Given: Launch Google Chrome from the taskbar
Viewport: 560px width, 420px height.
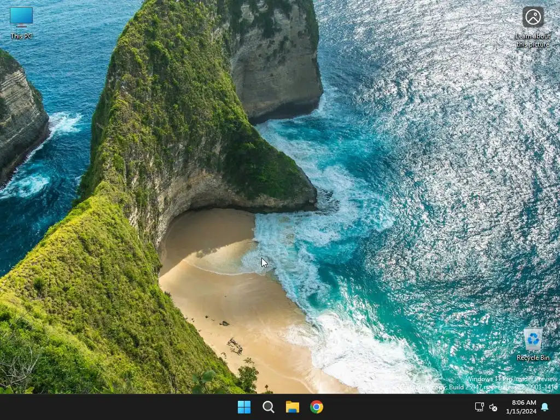Looking at the screenshot, I should 317,407.
